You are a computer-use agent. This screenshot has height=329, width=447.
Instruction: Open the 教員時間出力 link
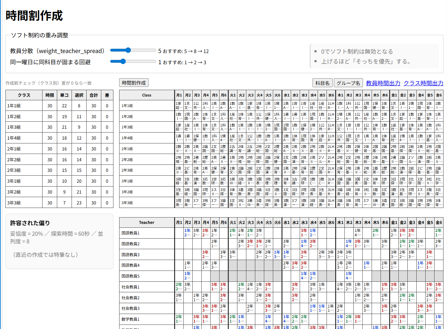click(383, 83)
